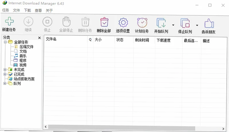
Task: Expand the 已完成 tree node
Action: coord(5,74)
